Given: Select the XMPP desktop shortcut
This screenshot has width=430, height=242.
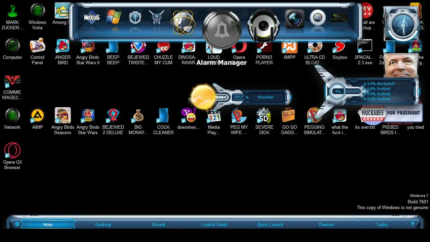Looking at the screenshot, I should 289,50.
